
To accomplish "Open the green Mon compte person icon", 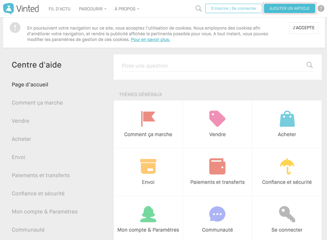I will coord(148,214).
